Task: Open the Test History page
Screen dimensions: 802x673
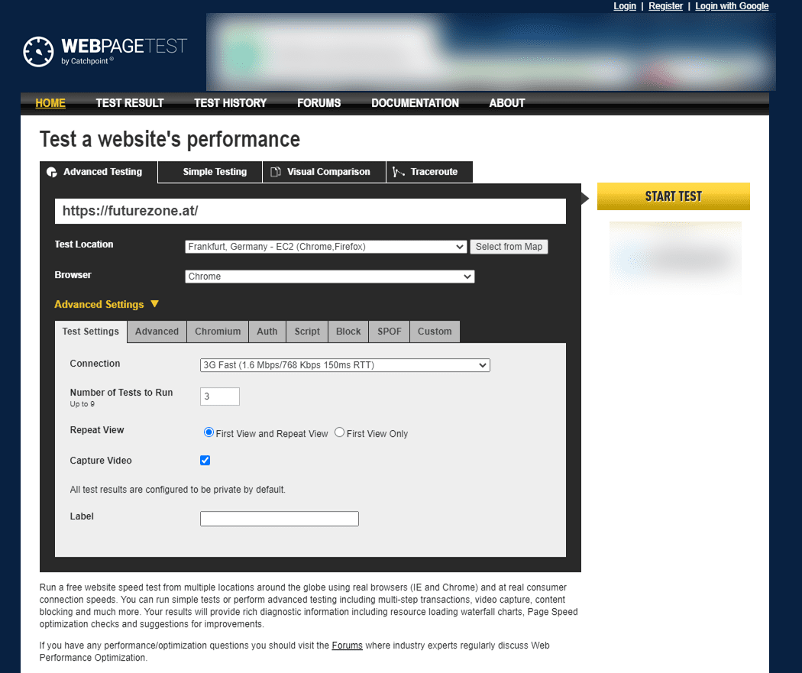Action: [x=231, y=103]
